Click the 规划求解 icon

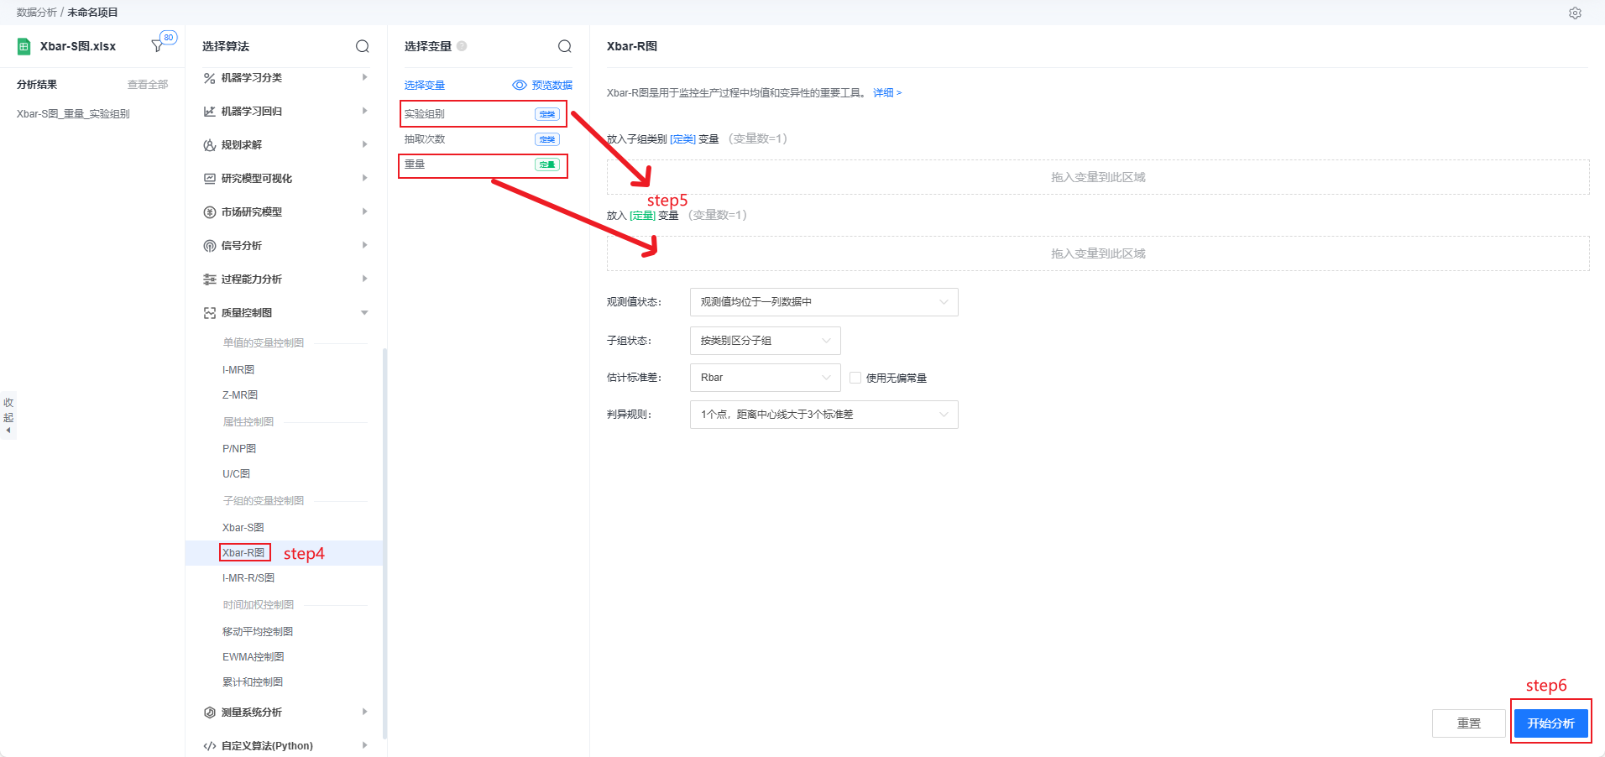[210, 145]
